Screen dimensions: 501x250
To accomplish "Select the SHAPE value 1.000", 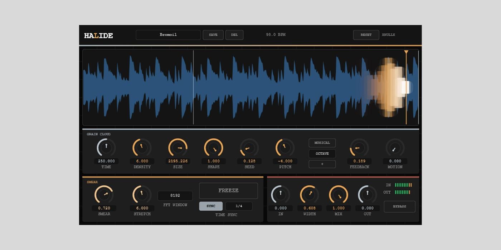I will tap(214, 161).
